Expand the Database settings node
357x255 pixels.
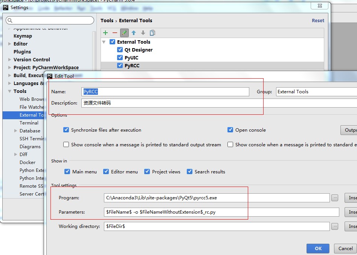(x=15, y=131)
